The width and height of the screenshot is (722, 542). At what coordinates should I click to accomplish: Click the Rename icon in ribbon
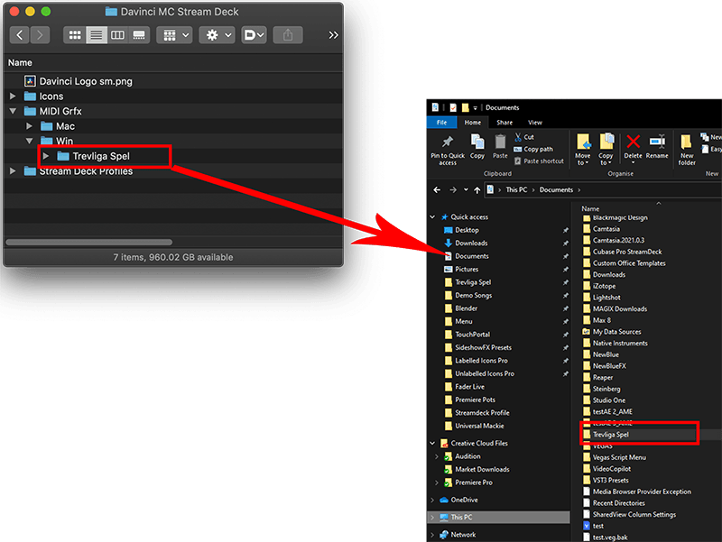[x=657, y=142]
